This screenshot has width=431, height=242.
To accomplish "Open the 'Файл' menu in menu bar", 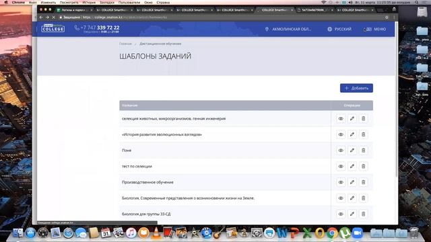I will 33,2.
